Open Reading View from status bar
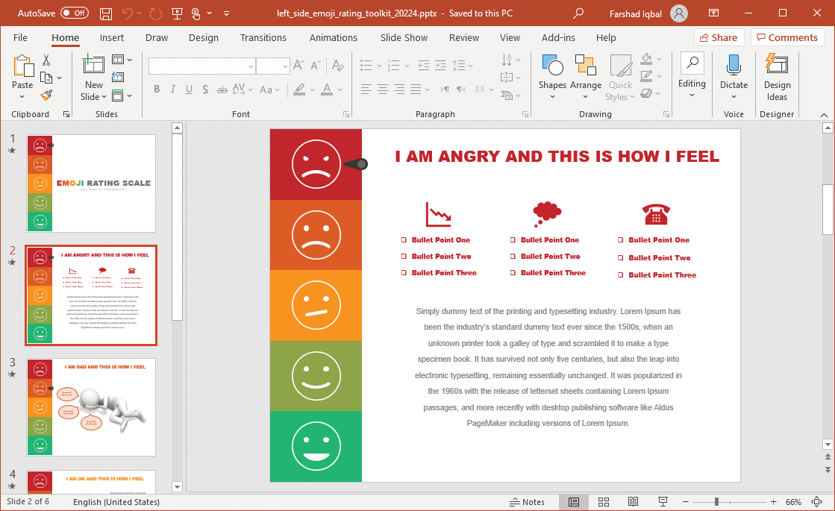The height and width of the screenshot is (511, 835). point(634,502)
